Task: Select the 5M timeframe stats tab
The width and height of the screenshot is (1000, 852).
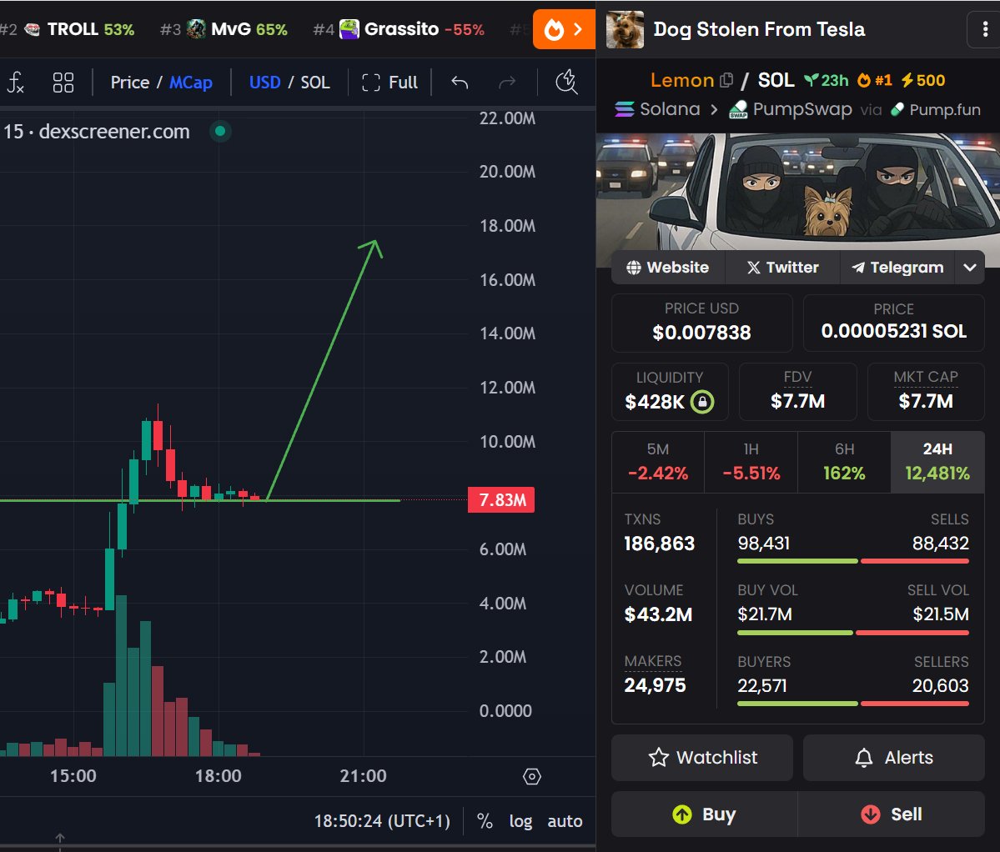Action: pyautogui.click(x=657, y=462)
